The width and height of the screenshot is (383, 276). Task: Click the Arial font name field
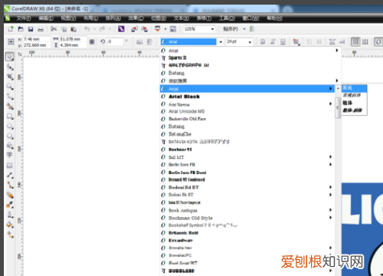coord(188,41)
